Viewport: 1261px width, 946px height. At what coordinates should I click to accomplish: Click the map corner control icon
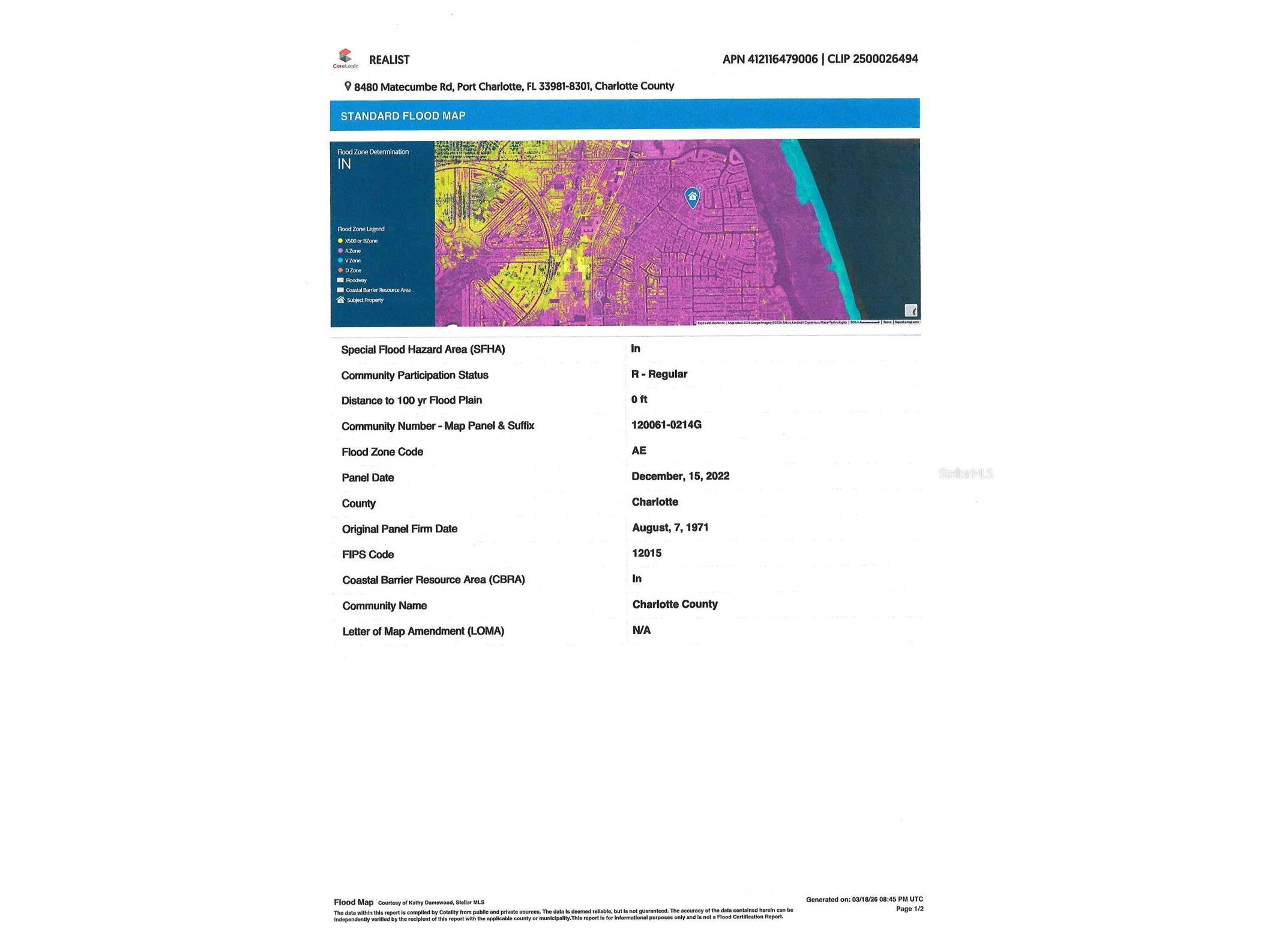pos(910,310)
